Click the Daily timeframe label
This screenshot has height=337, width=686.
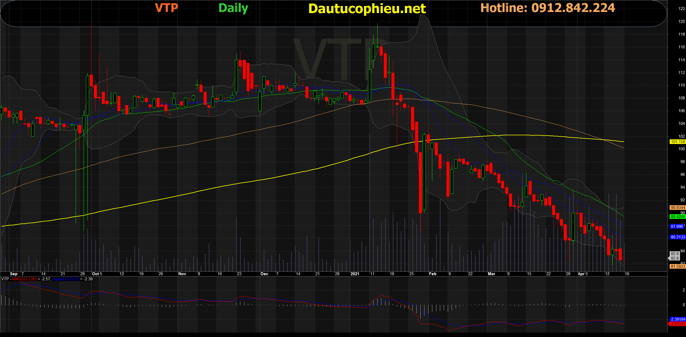click(233, 8)
